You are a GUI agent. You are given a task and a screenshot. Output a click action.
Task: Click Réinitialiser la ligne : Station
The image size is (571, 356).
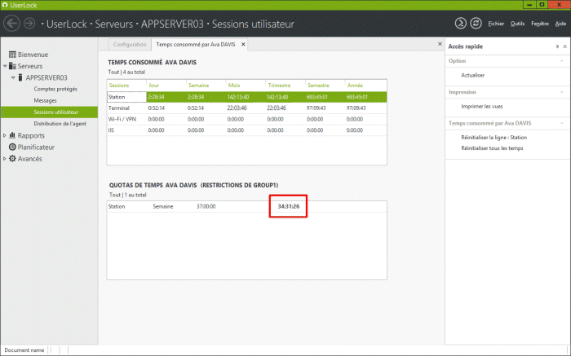pyautogui.click(x=494, y=138)
